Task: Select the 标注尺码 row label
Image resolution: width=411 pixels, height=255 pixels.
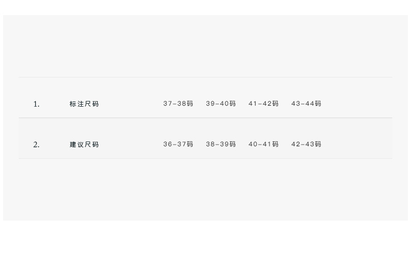Action: 84,104
